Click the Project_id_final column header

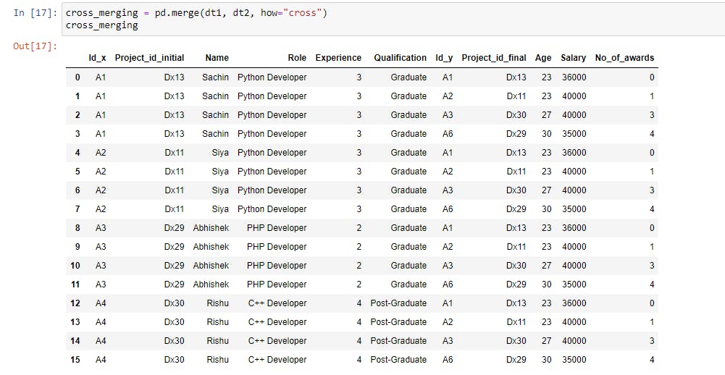(x=494, y=58)
